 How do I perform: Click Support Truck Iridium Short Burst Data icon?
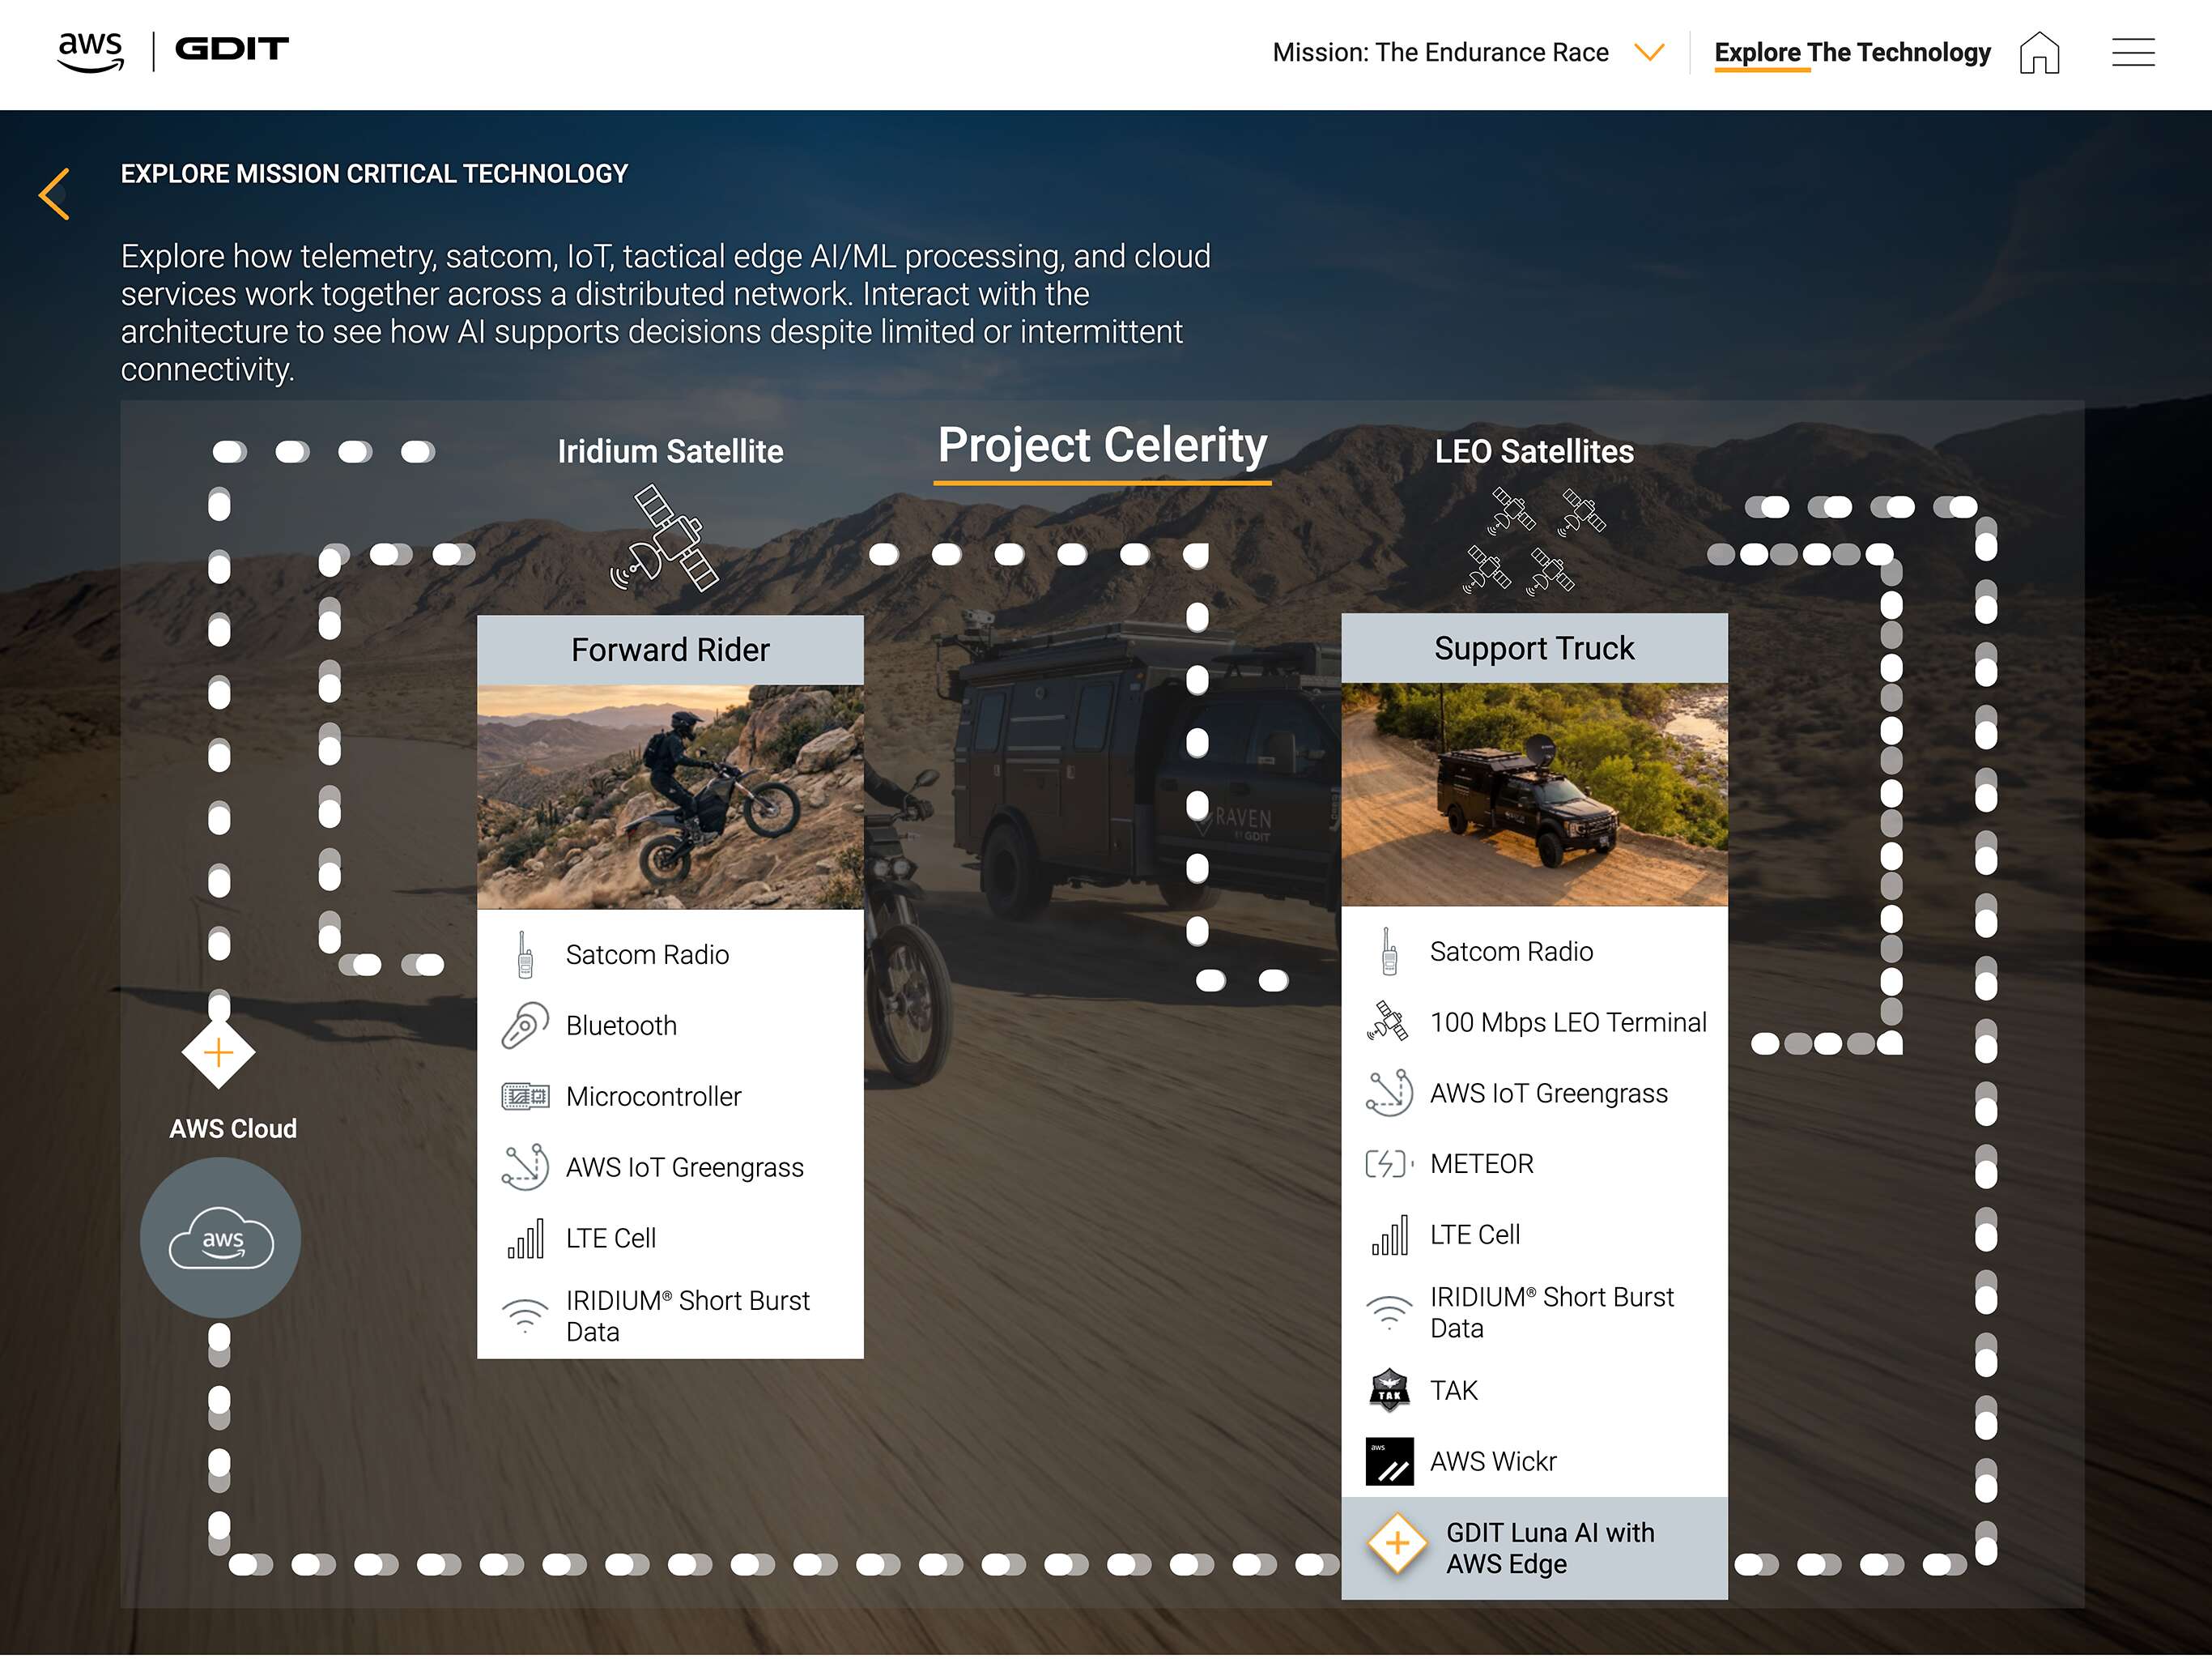[x=1389, y=1311]
